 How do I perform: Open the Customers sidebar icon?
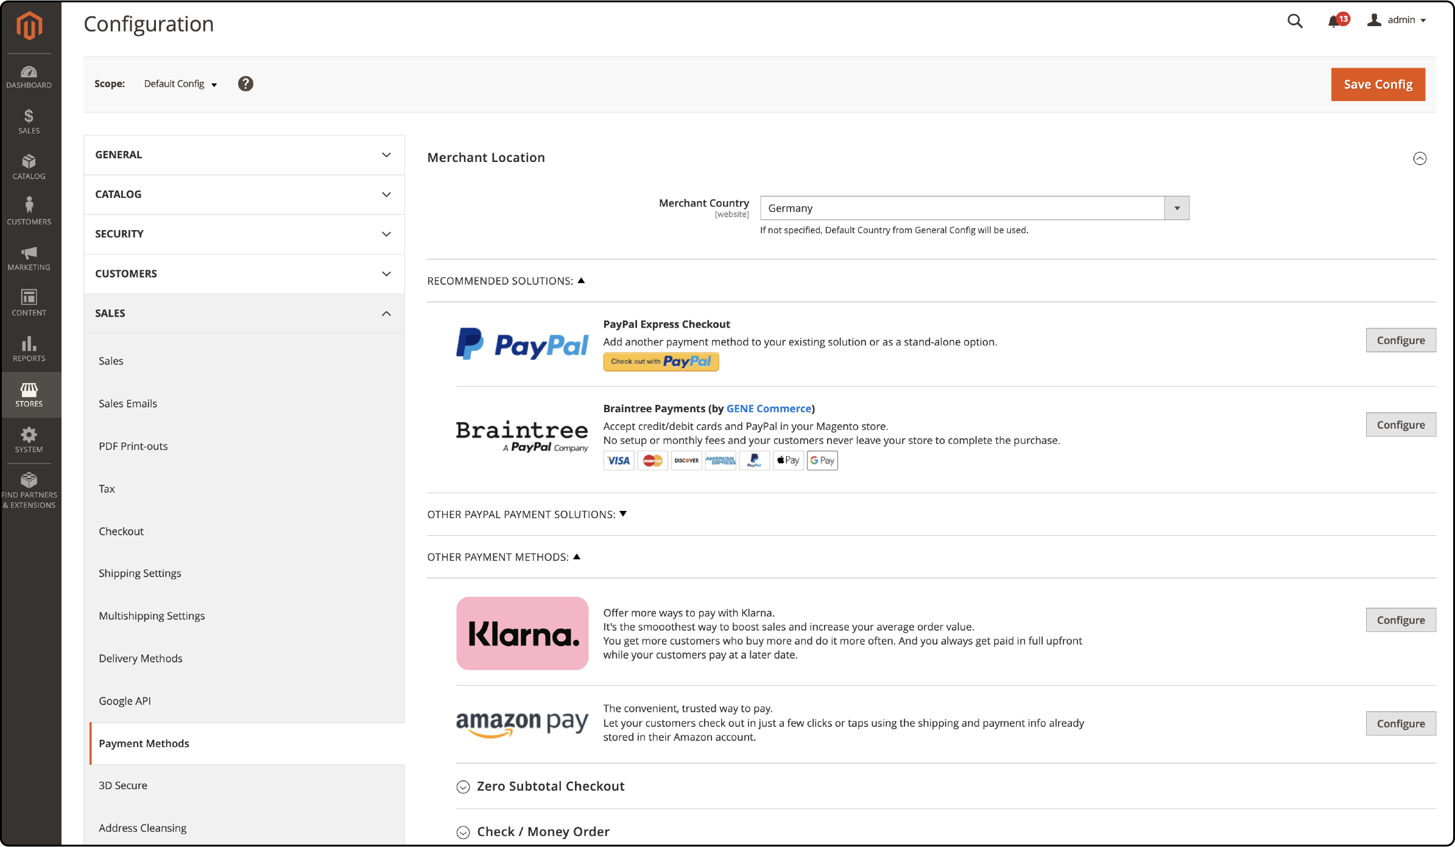click(x=29, y=211)
